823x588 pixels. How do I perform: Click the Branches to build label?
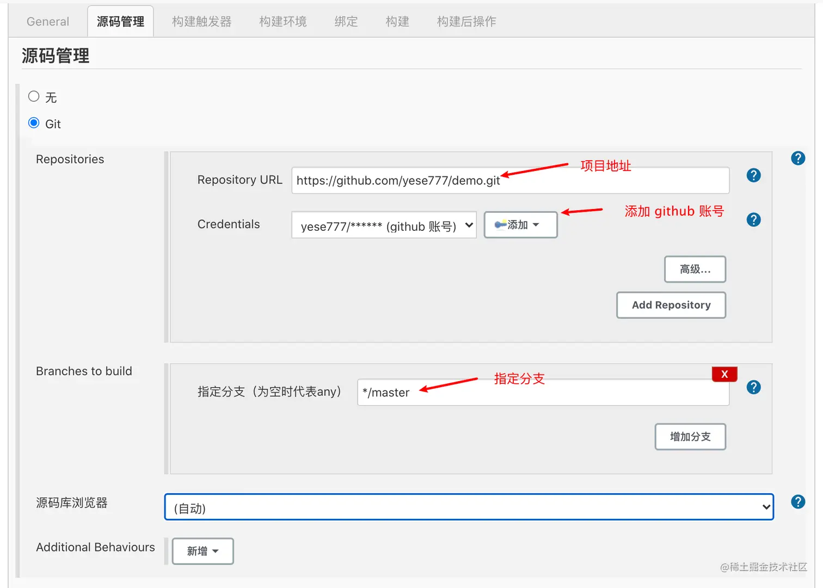point(84,371)
